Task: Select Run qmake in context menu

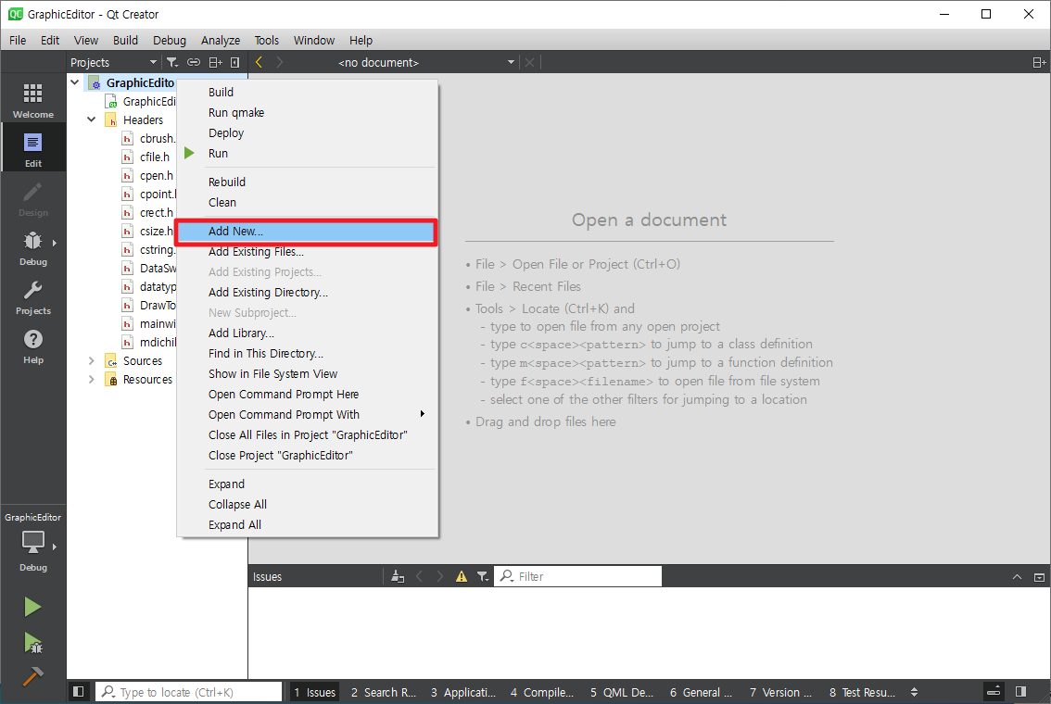Action: click(308, 112)
